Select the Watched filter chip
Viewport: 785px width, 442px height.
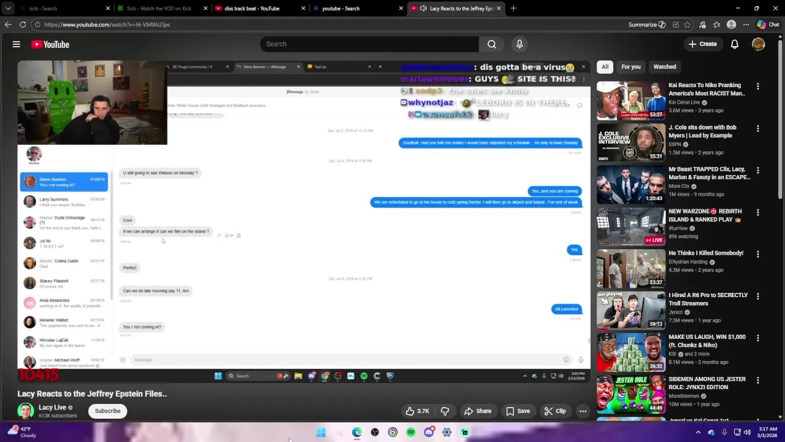click(664, 67)
